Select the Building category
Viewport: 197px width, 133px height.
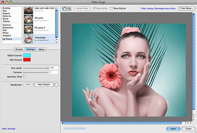click(7, 8)
